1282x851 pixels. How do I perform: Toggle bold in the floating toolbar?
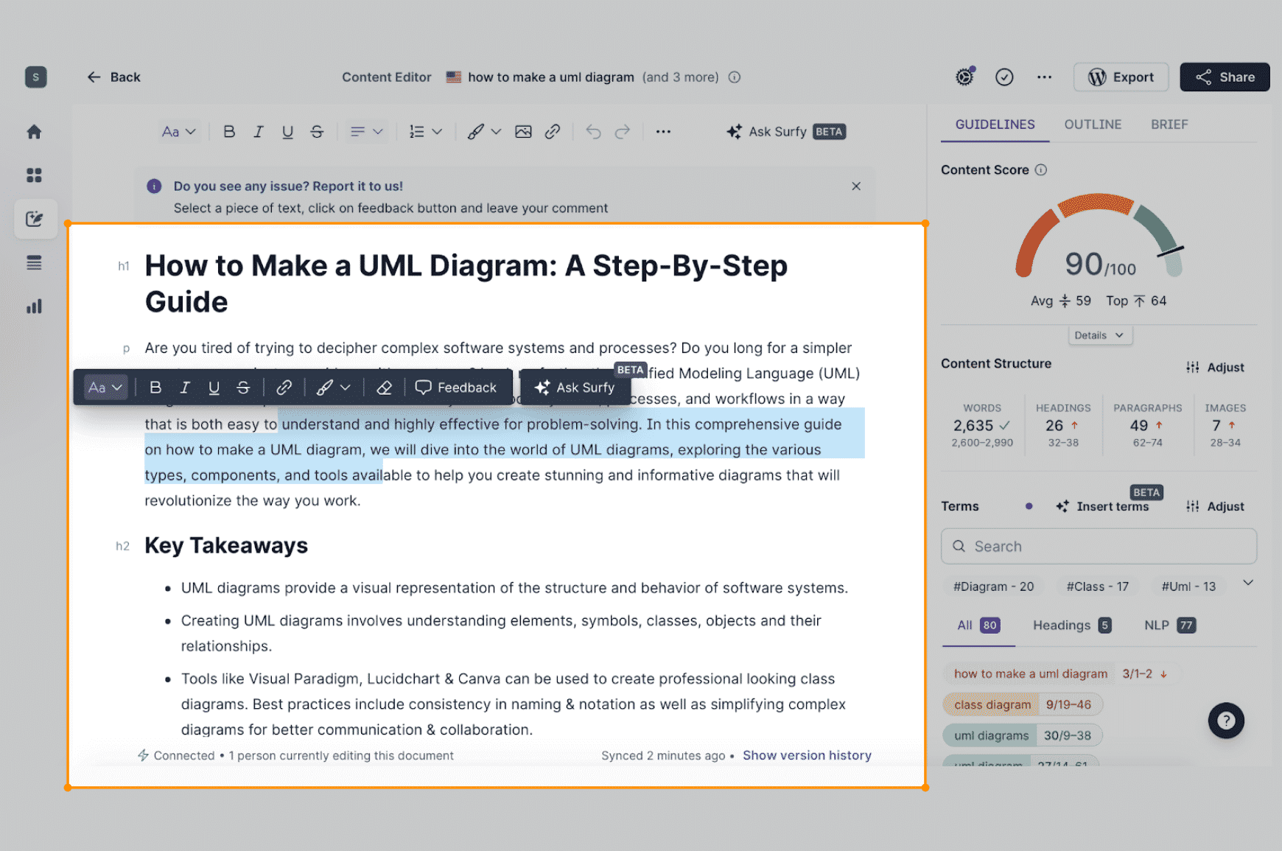click(155, 388)
